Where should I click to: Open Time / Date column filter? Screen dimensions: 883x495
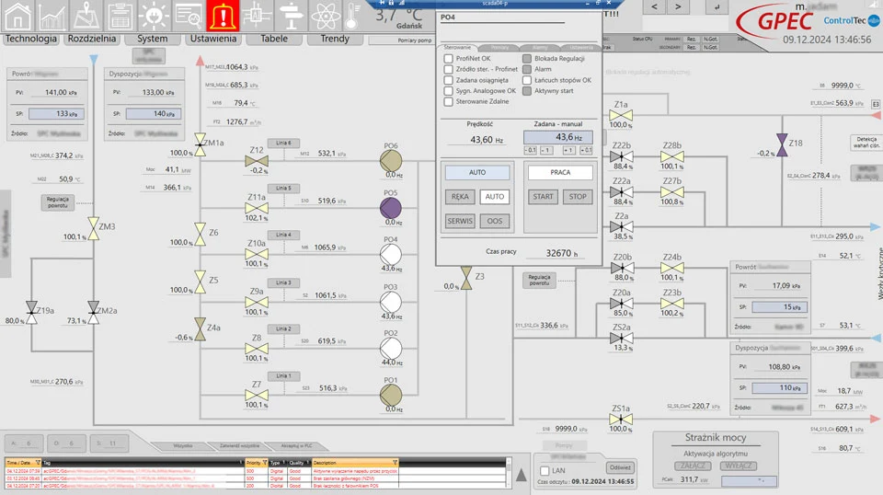[38, 463]
